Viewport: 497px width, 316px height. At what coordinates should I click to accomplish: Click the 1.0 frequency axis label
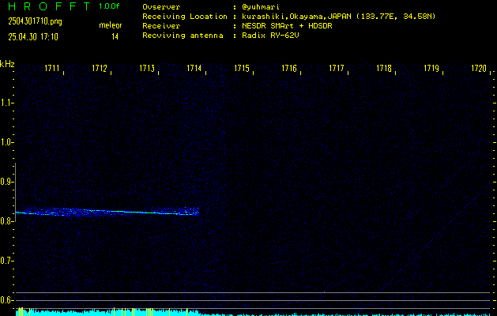pyautogui.click(x=6, y=142)
